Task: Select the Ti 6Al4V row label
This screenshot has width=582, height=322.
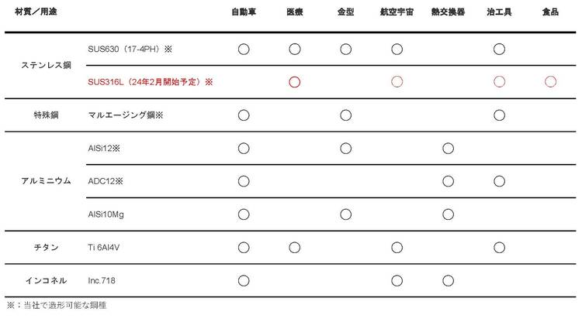Action: tap(107, 247)
